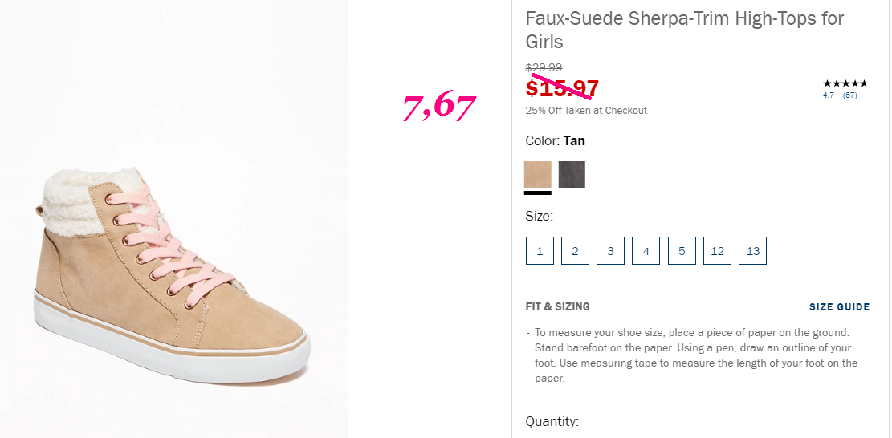Choose size 3
892x438 pixels.
pyautogui.click(x=610, y=250)
